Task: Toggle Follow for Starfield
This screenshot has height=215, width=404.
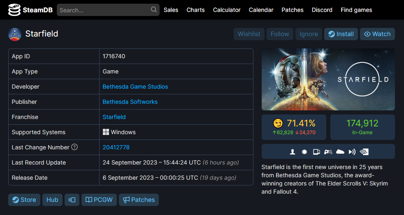Action: point(280,34)
